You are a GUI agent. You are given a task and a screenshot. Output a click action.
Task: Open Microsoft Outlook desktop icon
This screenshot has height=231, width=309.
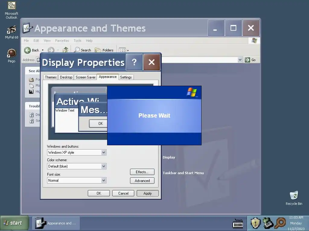[11, 10]
